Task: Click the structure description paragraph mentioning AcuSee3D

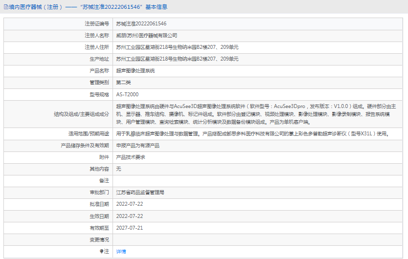Action: click(x=256, y=114)
